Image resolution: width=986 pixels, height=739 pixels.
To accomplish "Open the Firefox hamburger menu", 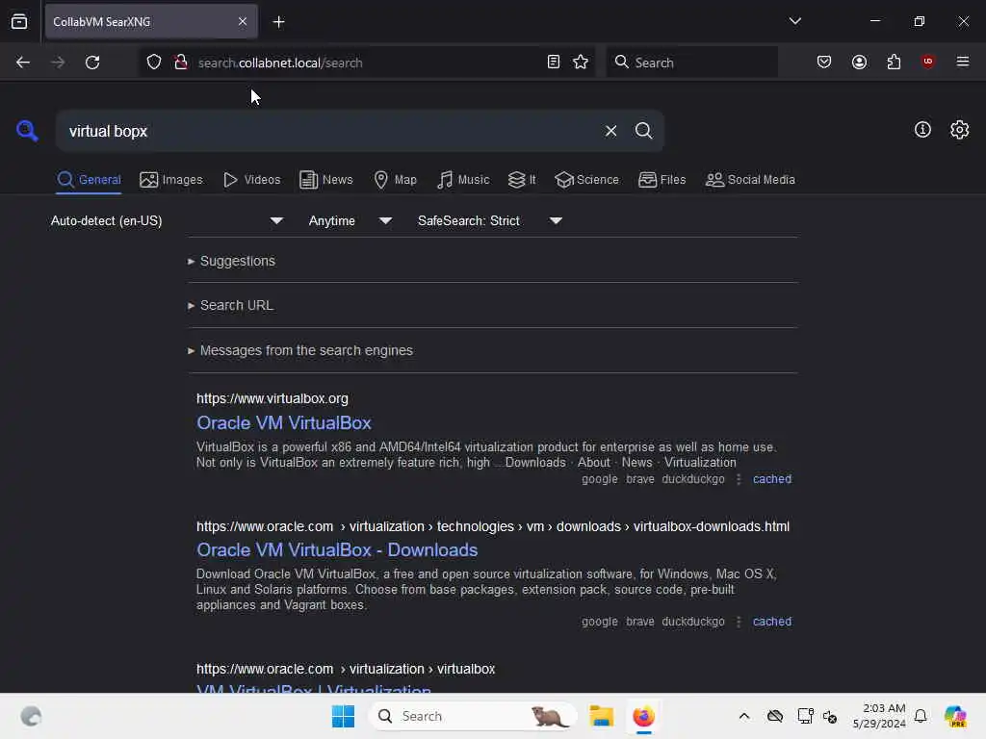I will tap(962, 62).
